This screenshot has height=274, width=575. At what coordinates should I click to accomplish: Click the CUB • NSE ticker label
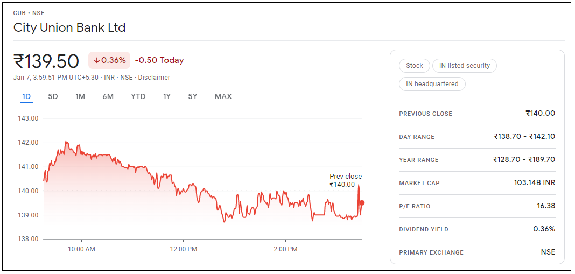click(29, 13)
